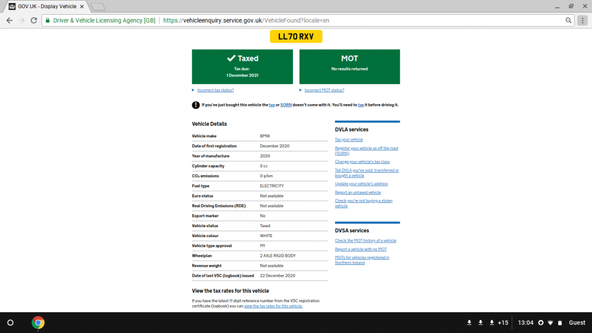
Task: Open Change your vehicle's tax class link
Action: (362, 161)
